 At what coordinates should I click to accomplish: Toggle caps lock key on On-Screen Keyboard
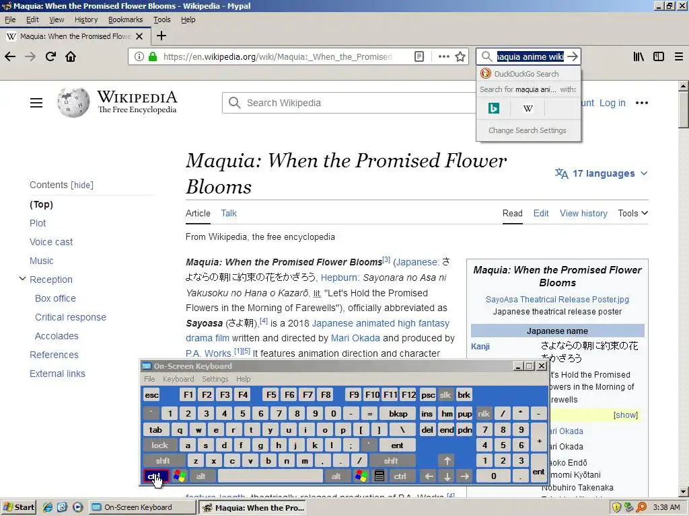159,445
